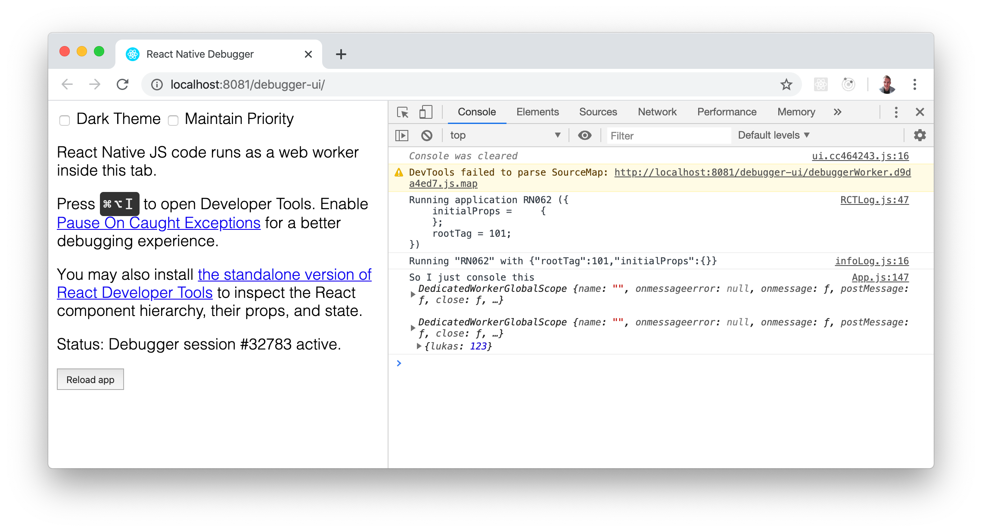The image size is (982, 532).
Task: Enable the Dark Theme checkbox
Action: coord(65,120)
